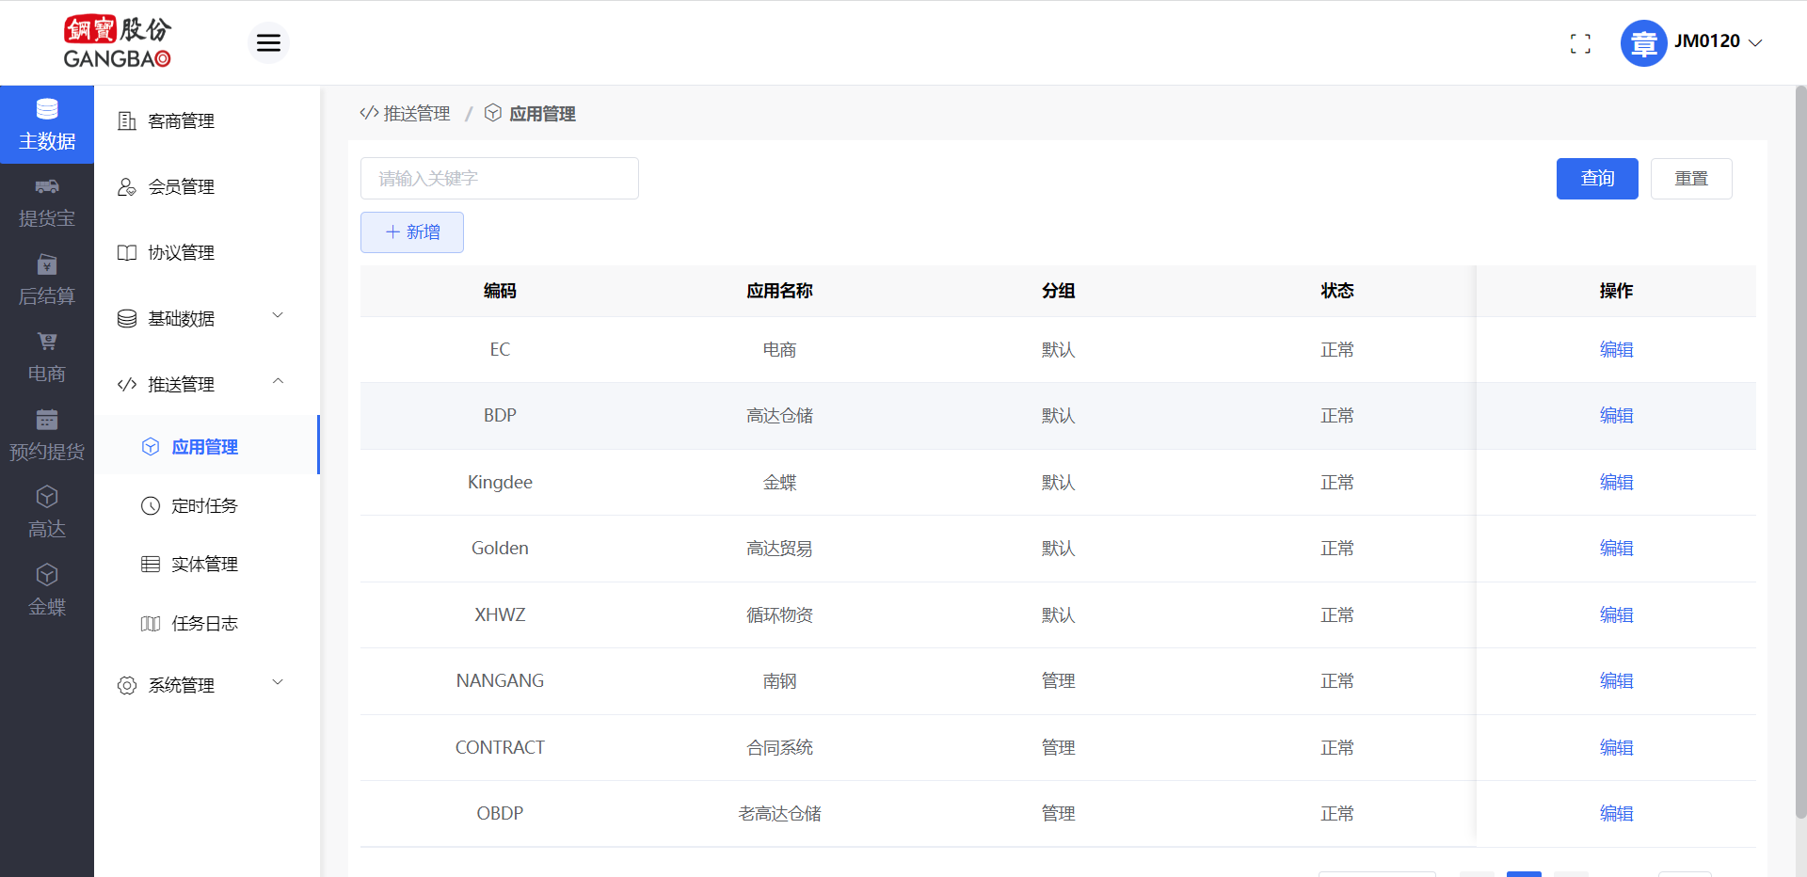Click 编辑 link for Kingdee row
The image size is (1807, 877).
coord(1616,482)
